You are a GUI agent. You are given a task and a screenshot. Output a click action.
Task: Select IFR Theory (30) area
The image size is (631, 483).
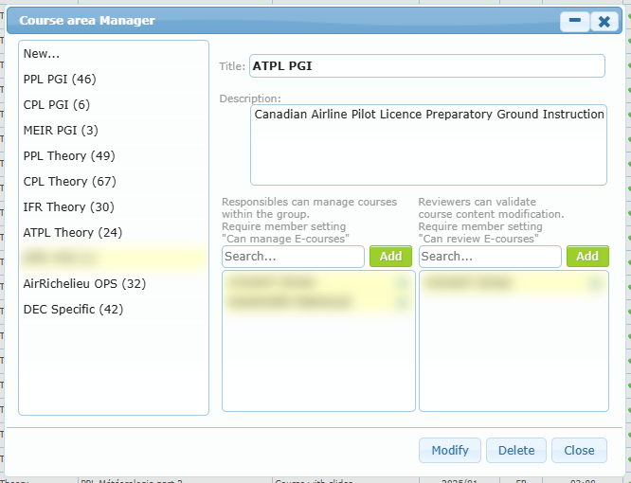(114, 207)
